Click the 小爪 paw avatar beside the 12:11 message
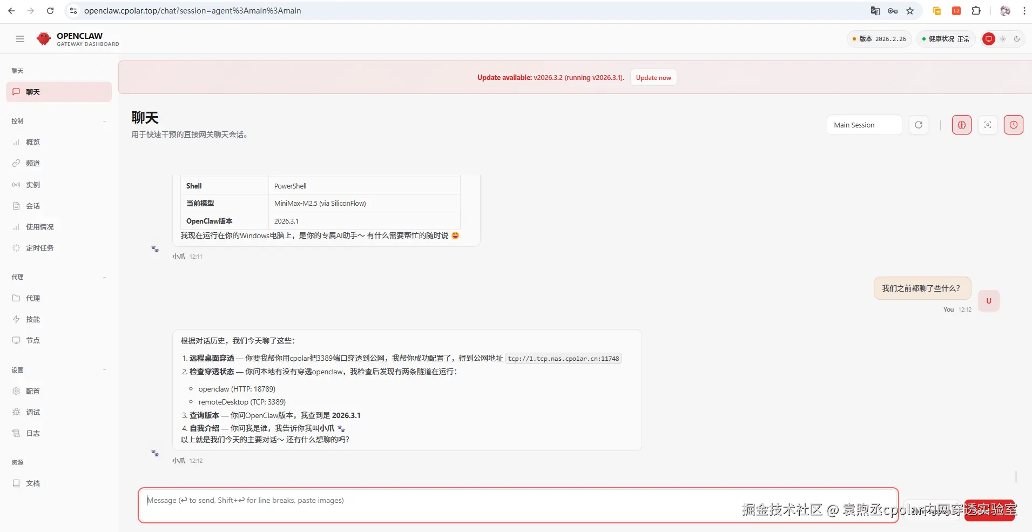This screenshot has height=532, width=1032. pyautogui.click(x=155, y=249)
